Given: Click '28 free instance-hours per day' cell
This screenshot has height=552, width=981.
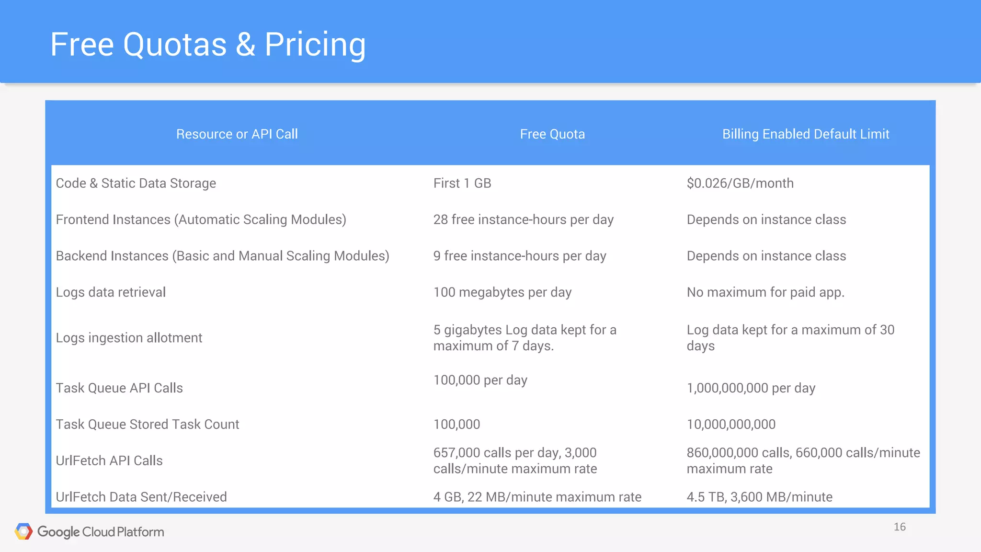Looking at the screenshot, I should [524, 219].
